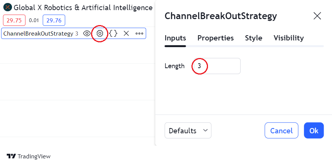
Task: Select the ChannelBreakOutStrategy legend label
Action: 38,33
